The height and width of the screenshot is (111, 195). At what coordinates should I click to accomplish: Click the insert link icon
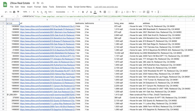click(140, 12)
